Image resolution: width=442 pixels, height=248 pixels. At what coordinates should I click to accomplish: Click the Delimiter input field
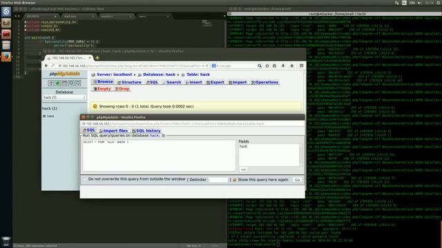tap(218, 180)
